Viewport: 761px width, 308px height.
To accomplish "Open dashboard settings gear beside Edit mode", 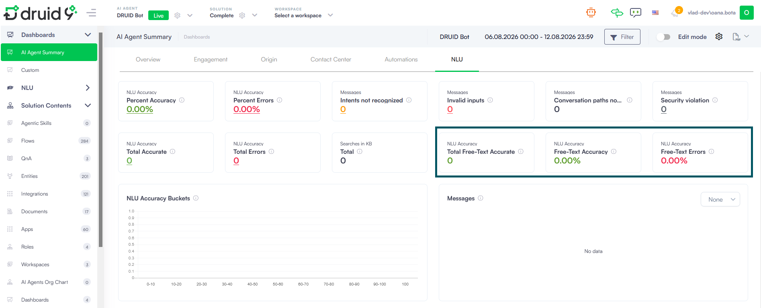I will click(719, 37).
